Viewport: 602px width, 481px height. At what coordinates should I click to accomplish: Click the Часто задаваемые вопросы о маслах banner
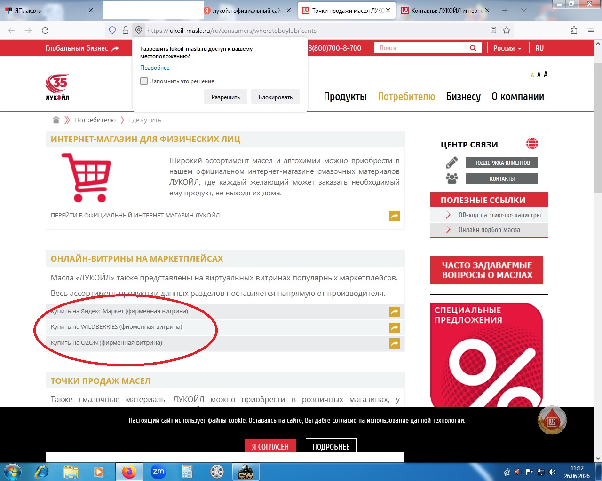coord(487,270)
